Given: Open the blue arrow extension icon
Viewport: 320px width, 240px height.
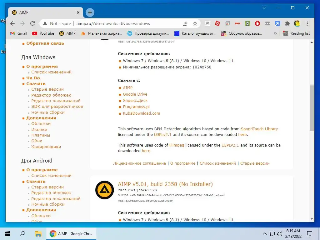Looking at the screenshot, I should [x=277, y=23].
